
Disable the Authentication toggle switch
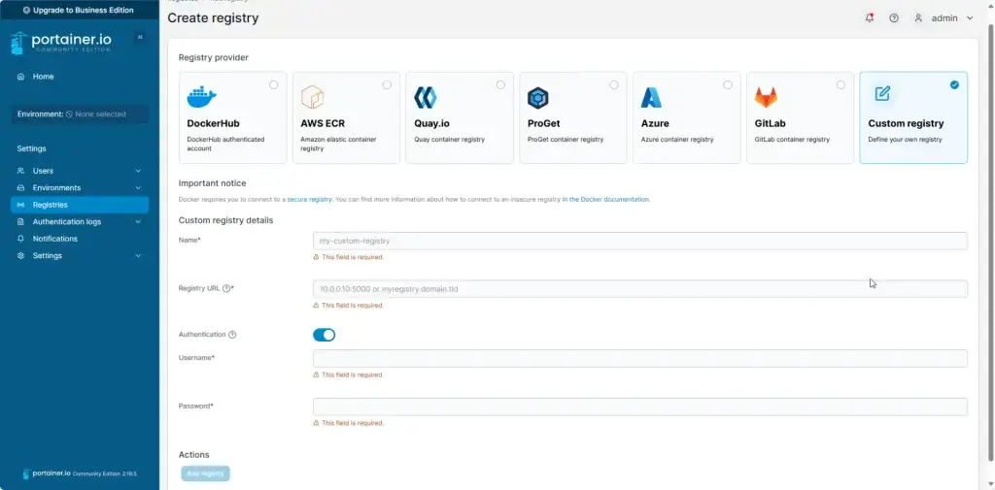pos(324,335)
